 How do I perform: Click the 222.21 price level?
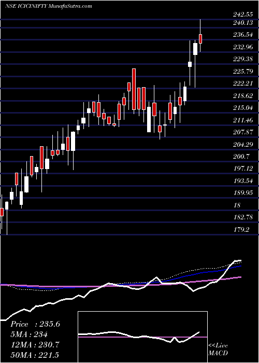click(243, 83)
